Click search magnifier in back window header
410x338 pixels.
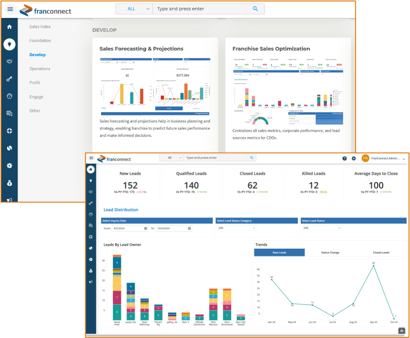[x=255, y=9]
